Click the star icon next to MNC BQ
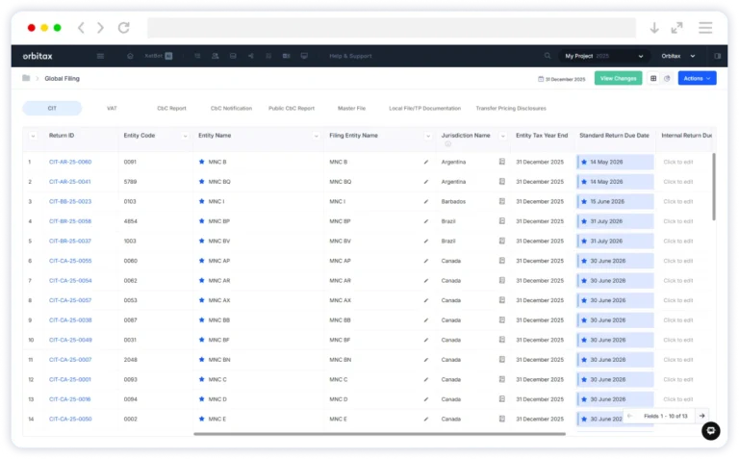This screenshot has height=459, width=739. (201, 182)
